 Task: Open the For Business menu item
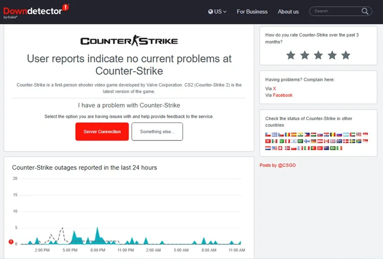[252, 11]
